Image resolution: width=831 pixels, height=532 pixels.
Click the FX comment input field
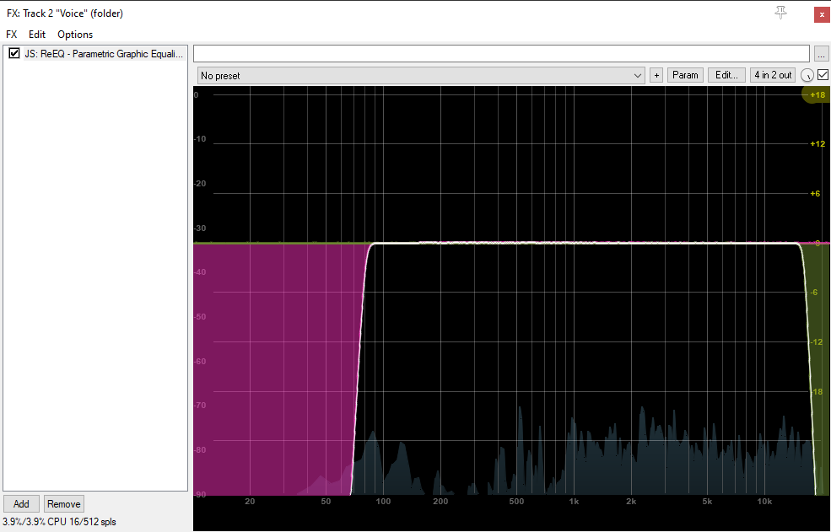(x=501, y=53)
